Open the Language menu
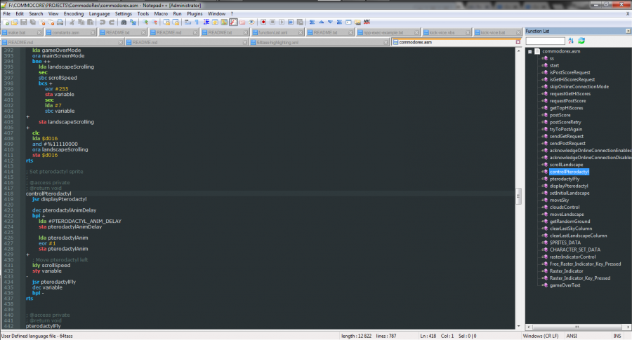The height and width of the screenshot is (340, 632). pyautogui.click(x=99, y=13)
